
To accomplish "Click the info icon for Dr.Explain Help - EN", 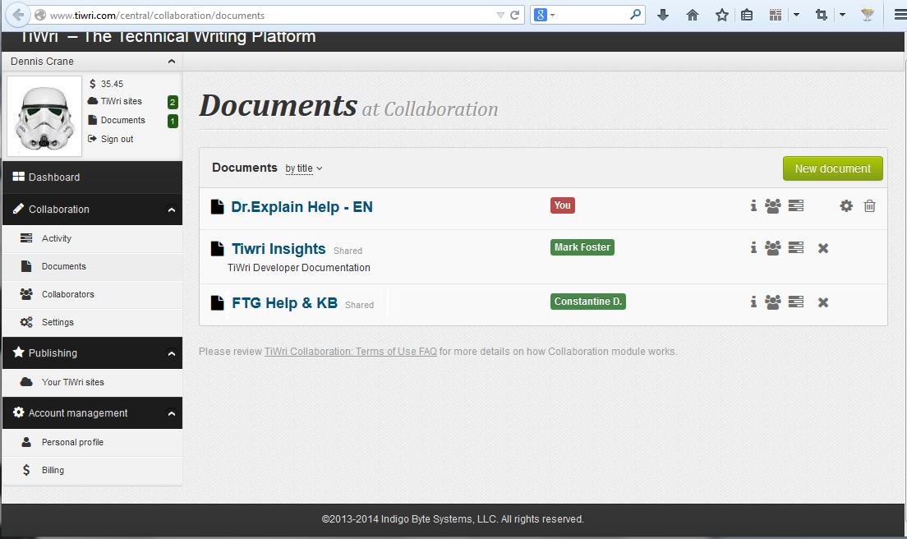I will coord(753,206).
